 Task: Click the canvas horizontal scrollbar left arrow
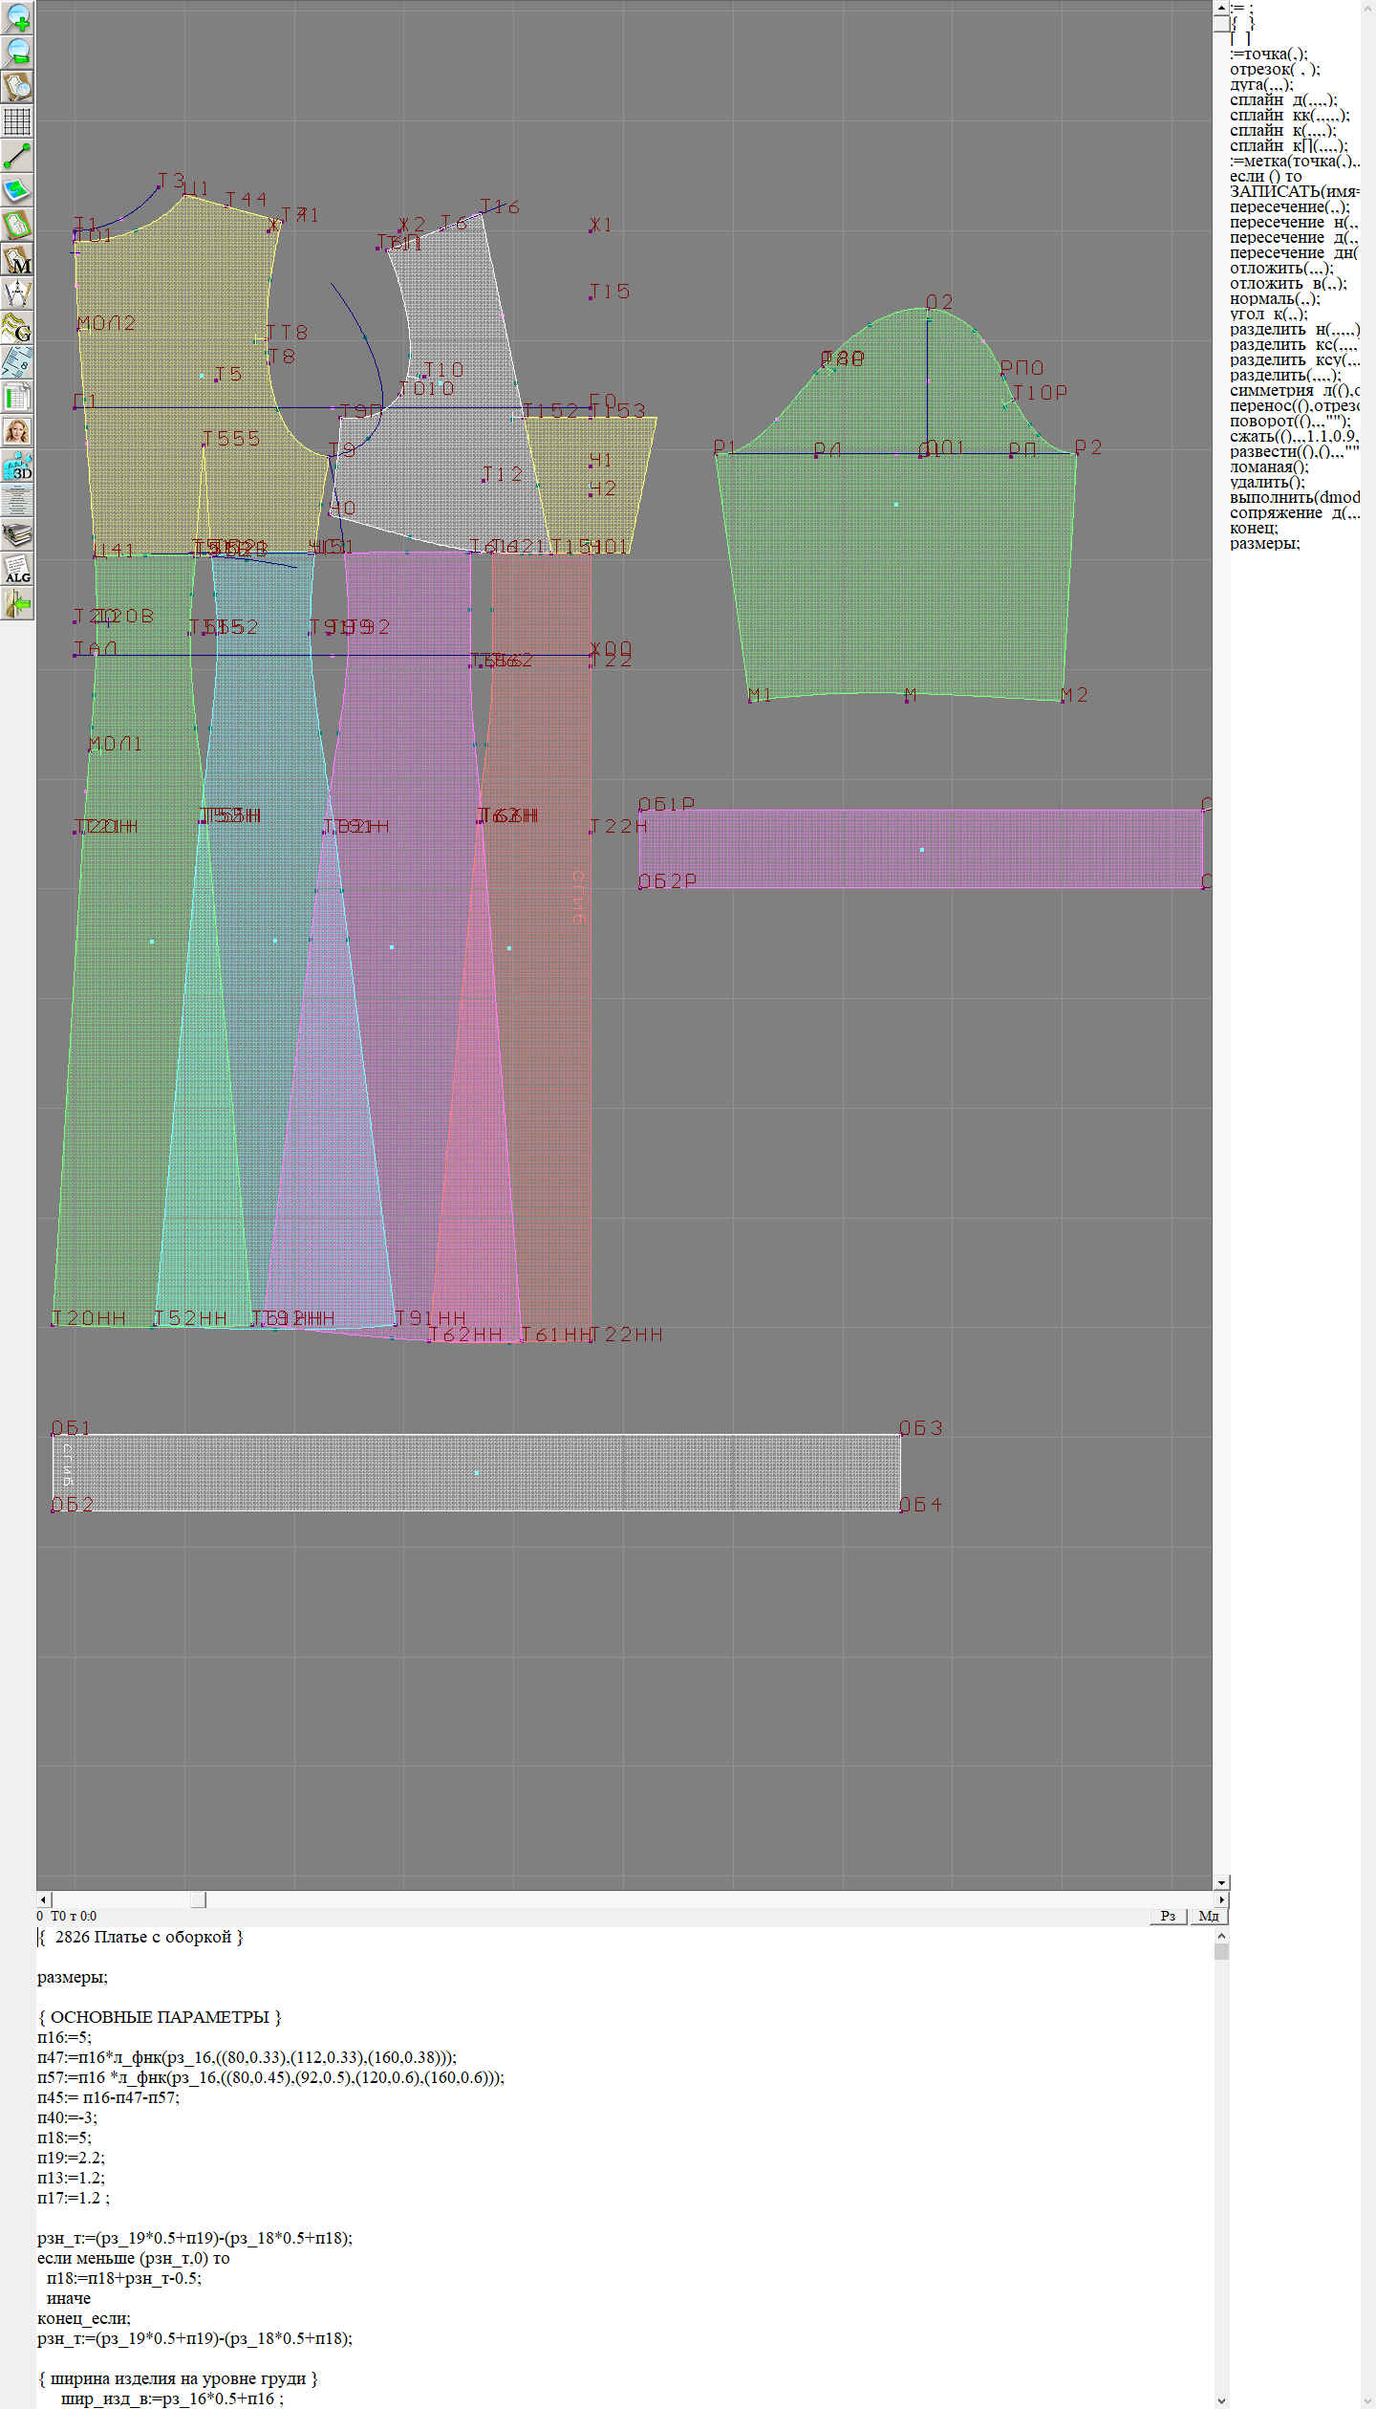[44, 1899]
